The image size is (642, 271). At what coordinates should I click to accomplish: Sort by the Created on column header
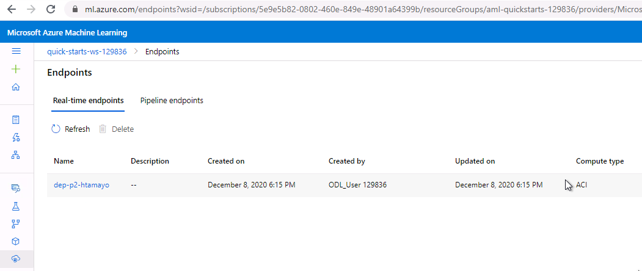[x=226, y=161]
